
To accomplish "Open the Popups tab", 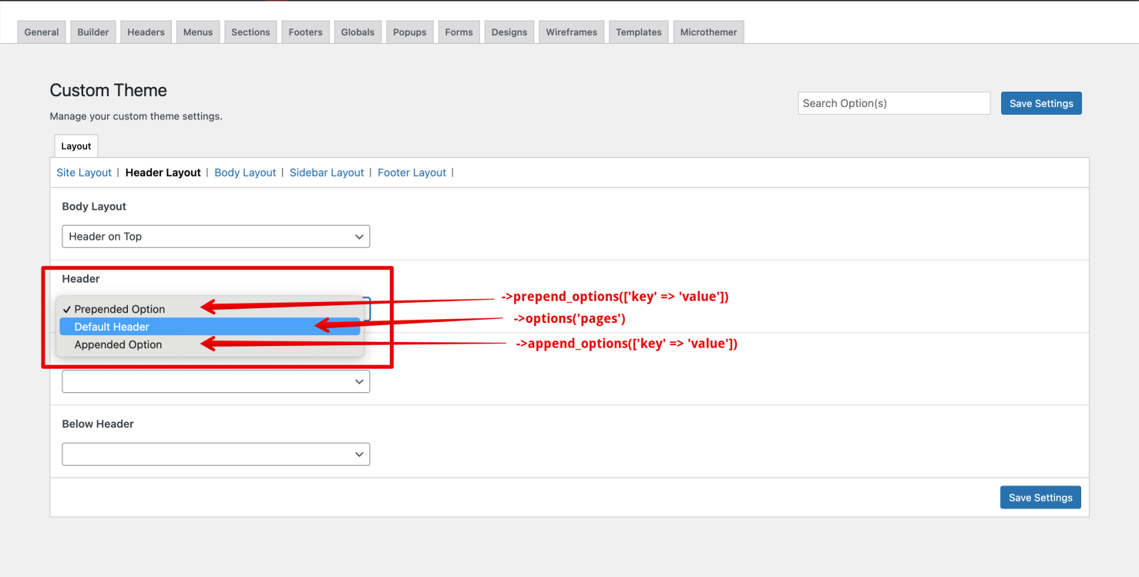I will (409, 32).
